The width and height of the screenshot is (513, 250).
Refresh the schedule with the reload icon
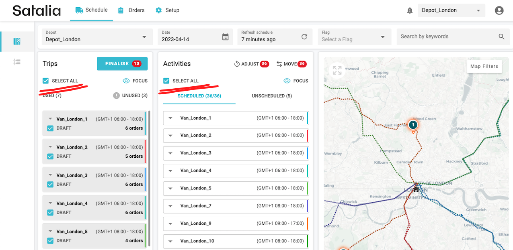pyautogui.click(x=304, y=37)
